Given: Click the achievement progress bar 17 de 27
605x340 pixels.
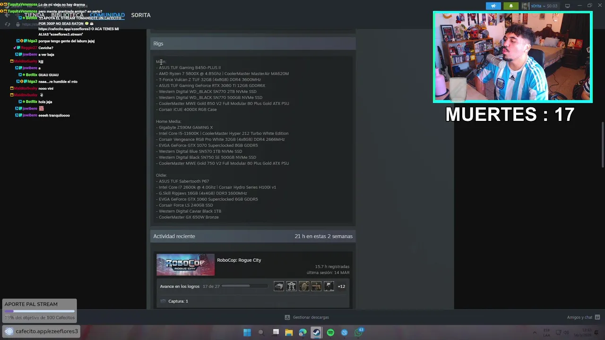Looking at the screenshot, I should [x=244, y=287].
